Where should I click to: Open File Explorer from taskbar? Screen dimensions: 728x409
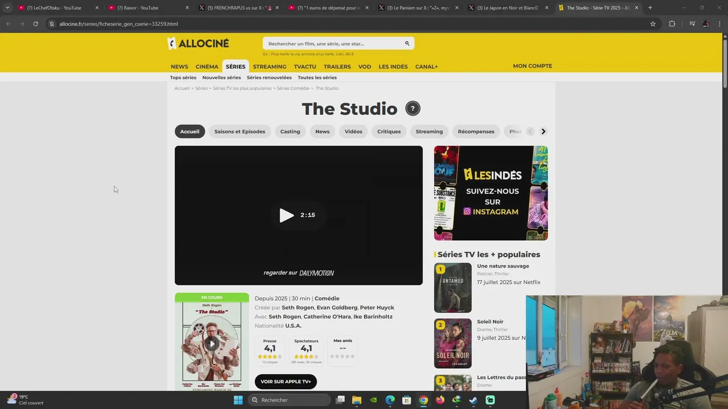357,400
